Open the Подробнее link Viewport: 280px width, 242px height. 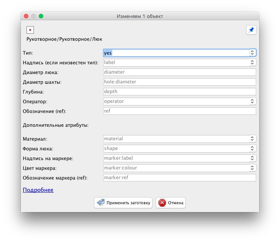(x=38, y=190)
